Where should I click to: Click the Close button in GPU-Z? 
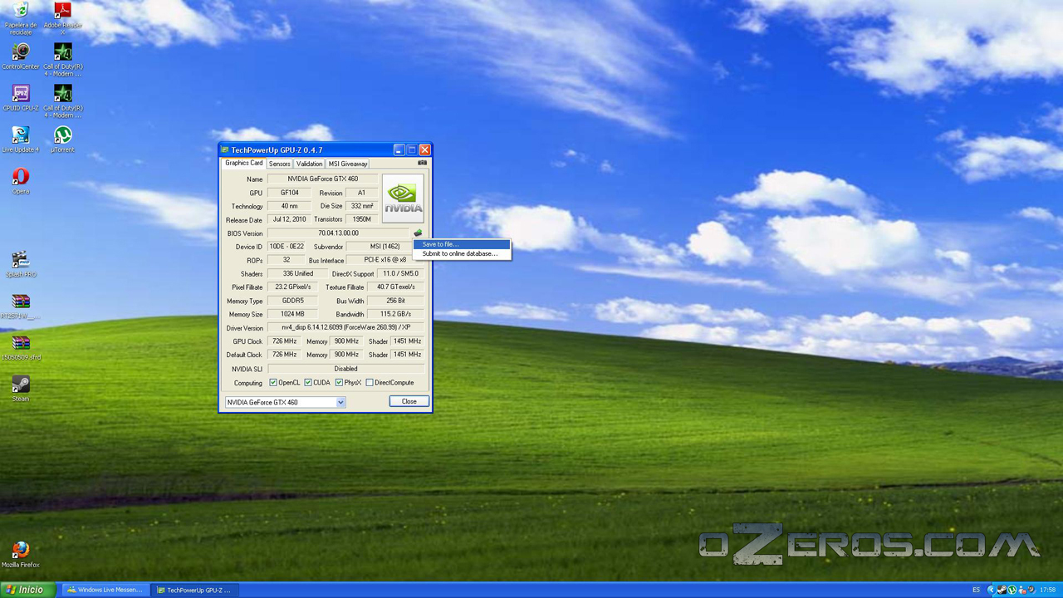pos(409,401)
